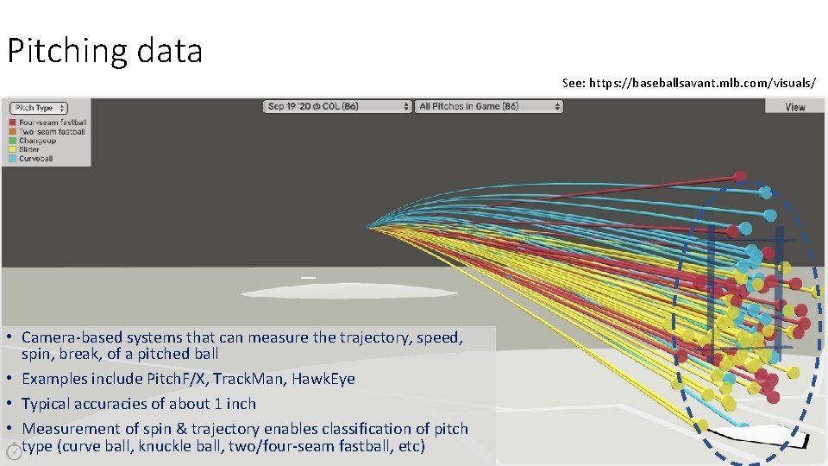Click the 'Examples include PitchF/X, TrackMan, HawkEye' bullet
The width and height of the screenshot is (828, 466).
188,379
